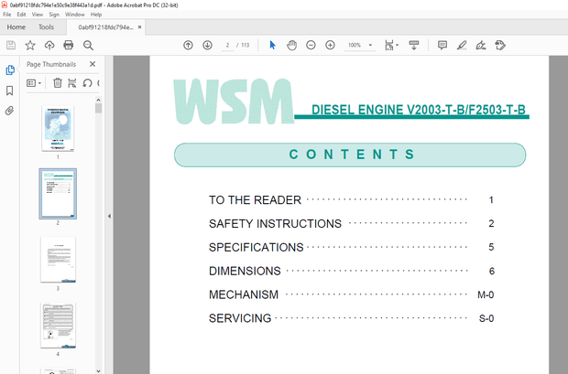
Task: Open the Stamp tool
Action: (500, 45)
